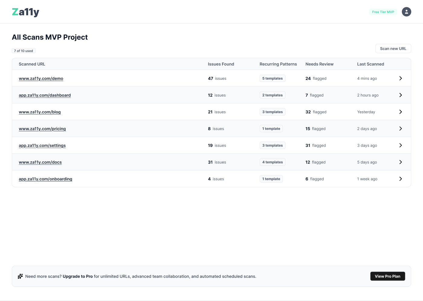
Task: Click the Free Tier MVP badge
Action: 383,12
